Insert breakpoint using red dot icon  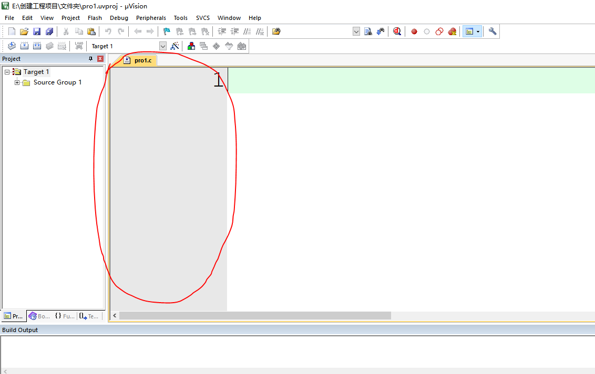414,31
